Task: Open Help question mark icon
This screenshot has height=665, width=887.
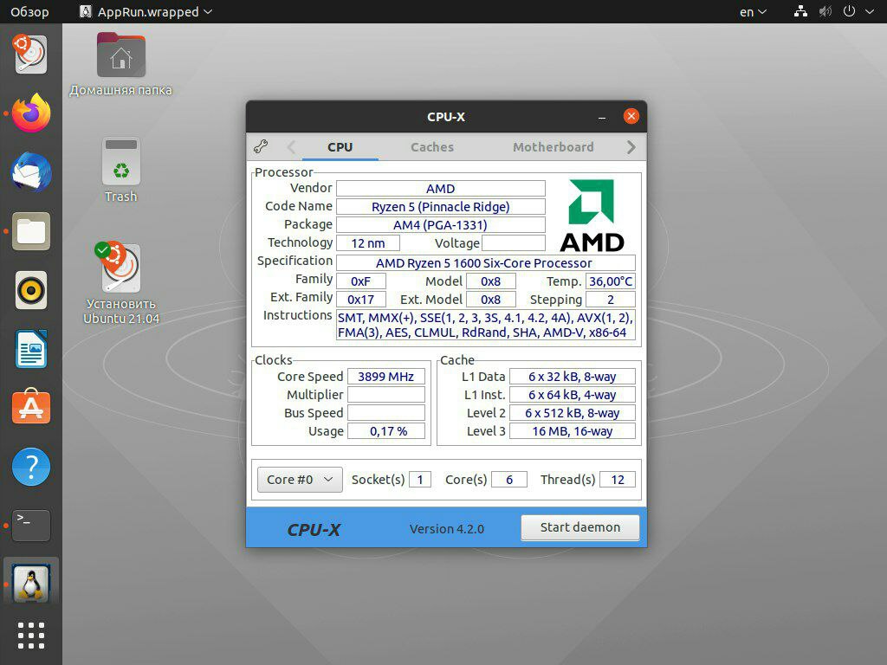Action: [x=31, y=467]
